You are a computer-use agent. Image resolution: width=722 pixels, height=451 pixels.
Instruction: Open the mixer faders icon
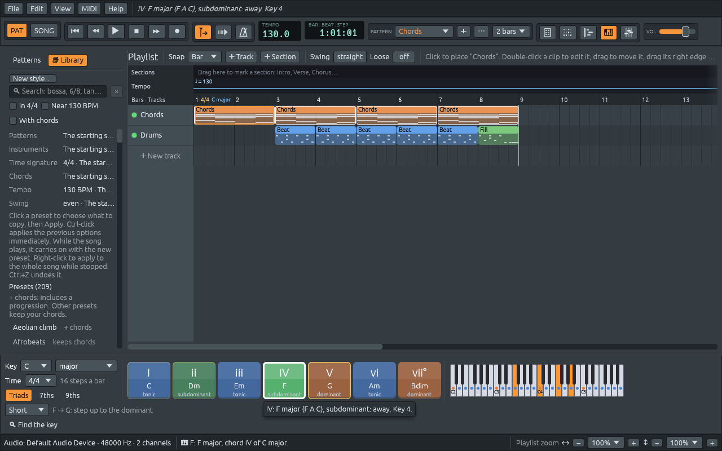point(629,32)
